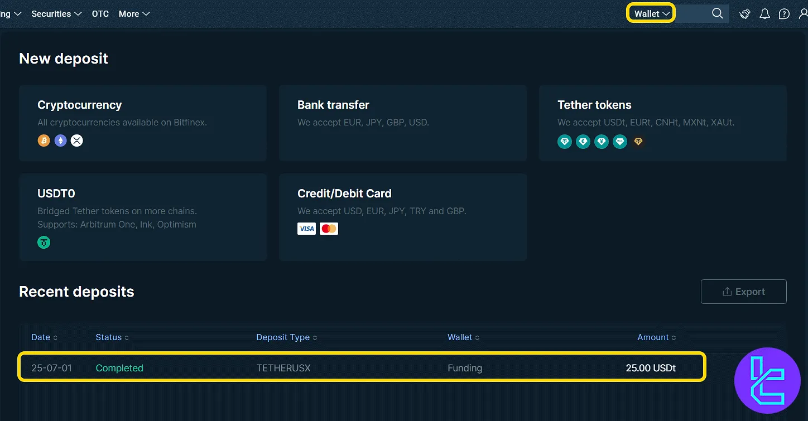Open the user account icon

pos(804,14)
